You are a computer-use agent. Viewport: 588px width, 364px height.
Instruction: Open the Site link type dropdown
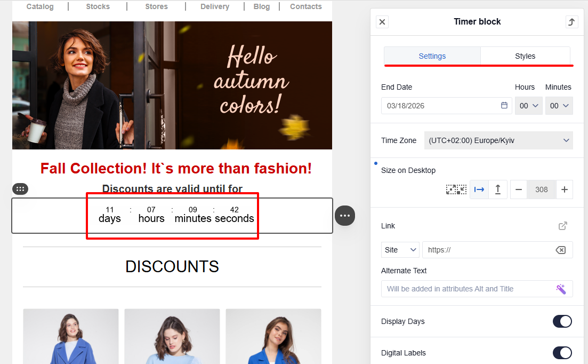pos(400,250)
